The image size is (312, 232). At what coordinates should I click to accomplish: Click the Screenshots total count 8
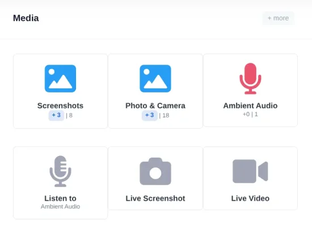[x=71, y=115]
